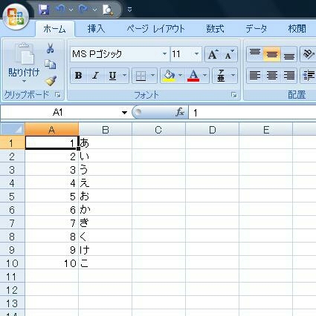The image size is (316, 316).
Task: Open the undo history dropdown arrow
Action: tap(71, 10)
